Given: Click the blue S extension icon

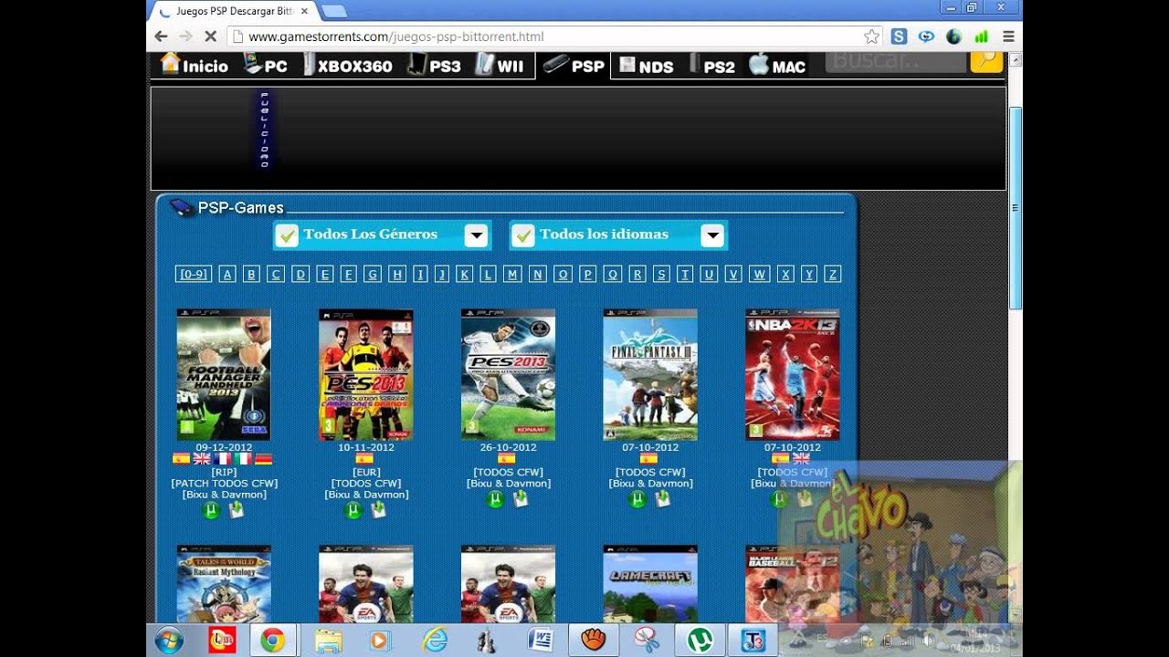Looking at the screenshot, I should click(899, 36).
